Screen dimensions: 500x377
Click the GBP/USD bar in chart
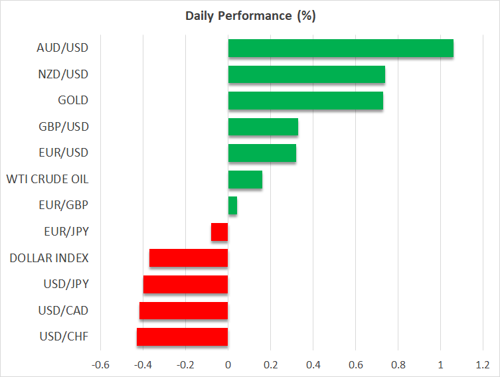(x=263, y=127)
